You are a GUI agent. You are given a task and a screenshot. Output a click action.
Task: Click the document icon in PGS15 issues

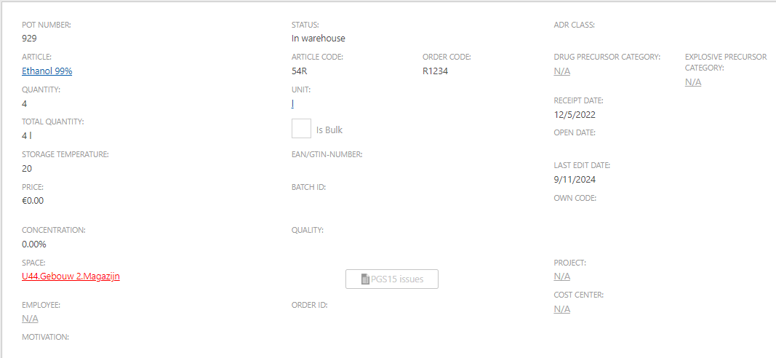(x=365, y=279)
